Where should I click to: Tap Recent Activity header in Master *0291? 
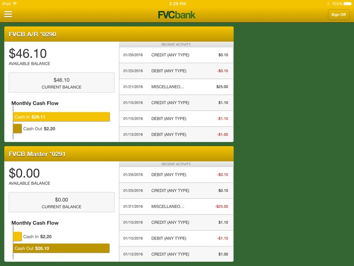(176, 164)
